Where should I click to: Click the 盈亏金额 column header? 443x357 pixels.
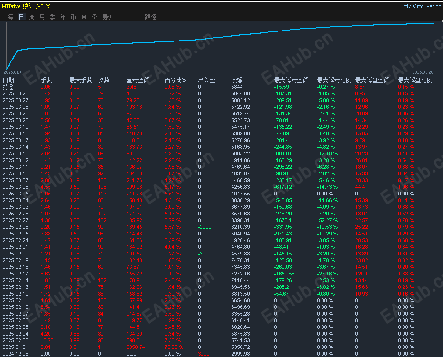pos(138,80)
